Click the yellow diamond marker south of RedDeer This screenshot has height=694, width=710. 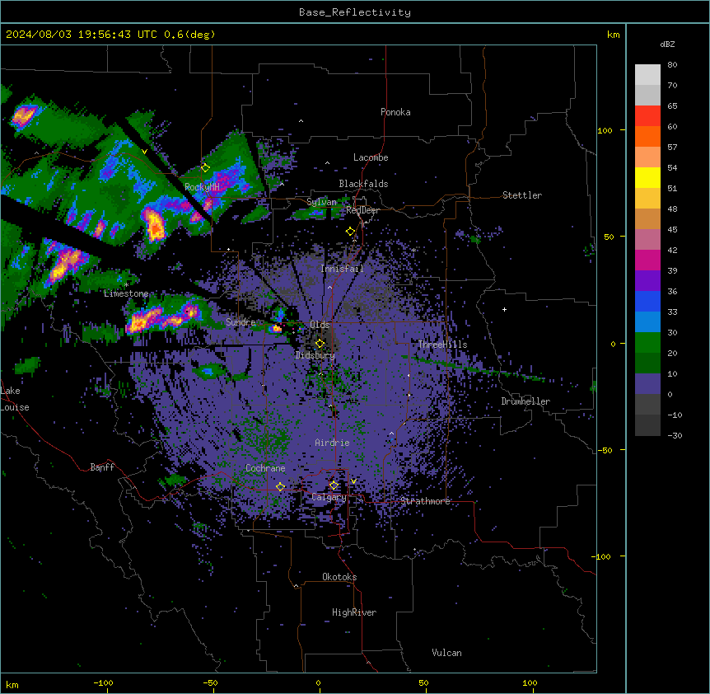[350, 232]
